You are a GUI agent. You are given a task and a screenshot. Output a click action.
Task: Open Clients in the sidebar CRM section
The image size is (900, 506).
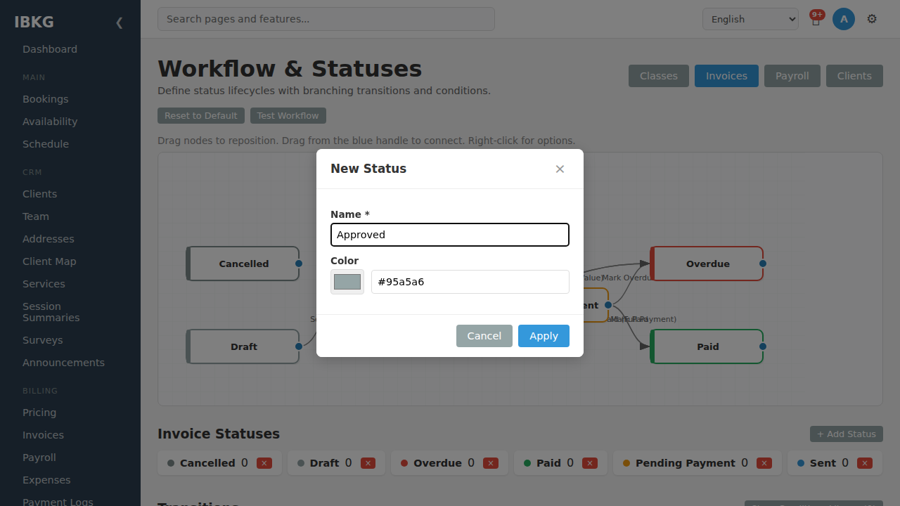39,194
